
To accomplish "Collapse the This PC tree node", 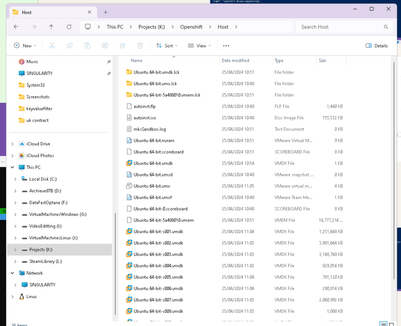I will [12, 167].
